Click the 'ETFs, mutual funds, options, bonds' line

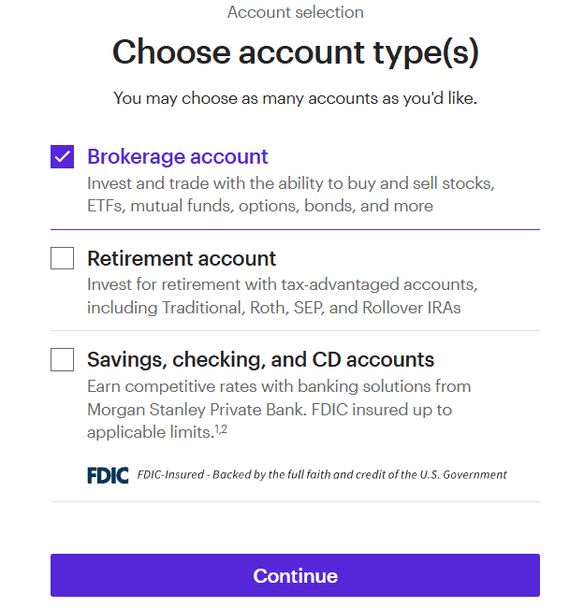(x=260, y=206)
